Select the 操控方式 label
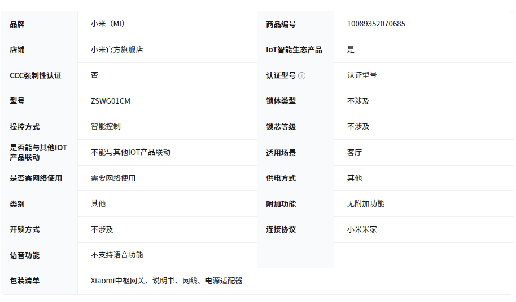Screen dimensions: 516x302 pos(25,127)
